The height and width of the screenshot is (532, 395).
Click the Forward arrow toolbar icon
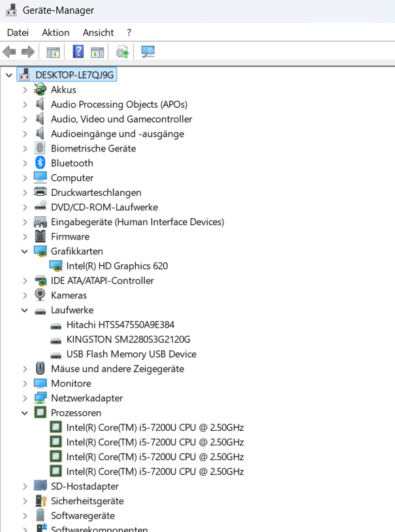[x=28, y=52]
